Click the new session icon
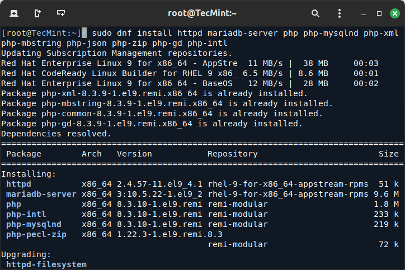 13,13
